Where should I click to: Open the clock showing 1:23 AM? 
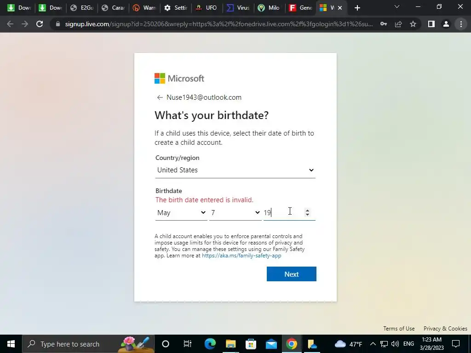pyautogui.click(x=431, y=344)
